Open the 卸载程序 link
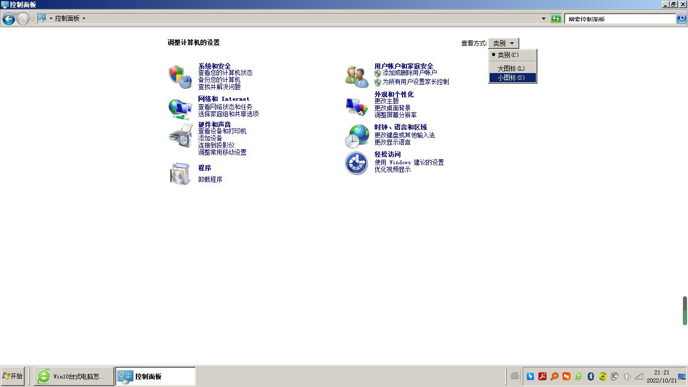 [210, 179]
